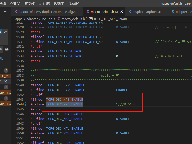Image resolution: width=192 pixels, height=144 pixels.
Task: Click DISABLE value of TCFG_DEC_WAV_ENABLE define
Action: (123, 133)
